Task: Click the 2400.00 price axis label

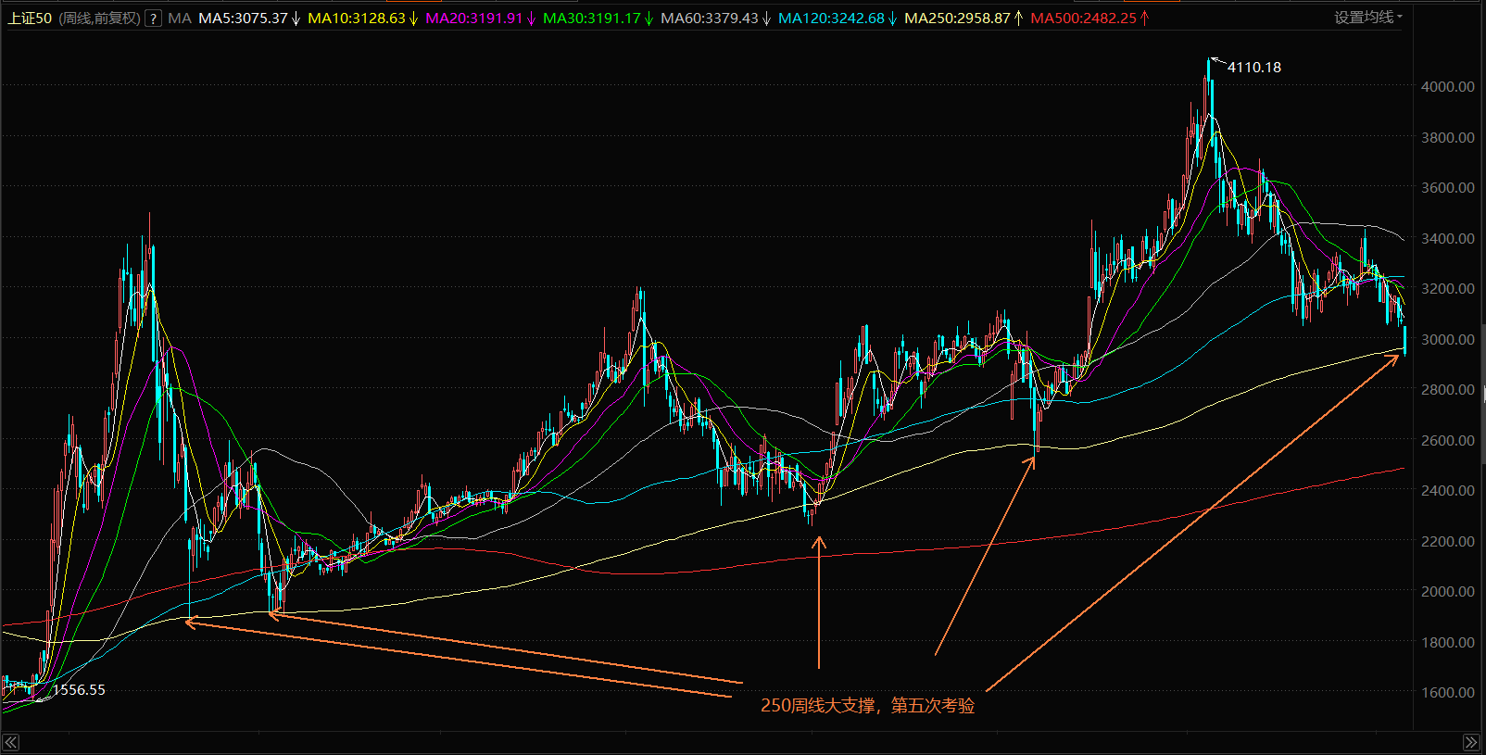Action: click(x=1448, y=490)
